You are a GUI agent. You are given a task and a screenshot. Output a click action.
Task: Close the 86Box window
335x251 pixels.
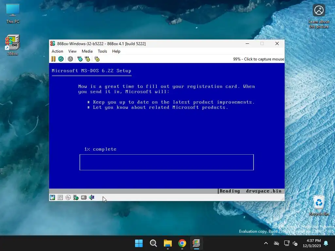(277, 43)
